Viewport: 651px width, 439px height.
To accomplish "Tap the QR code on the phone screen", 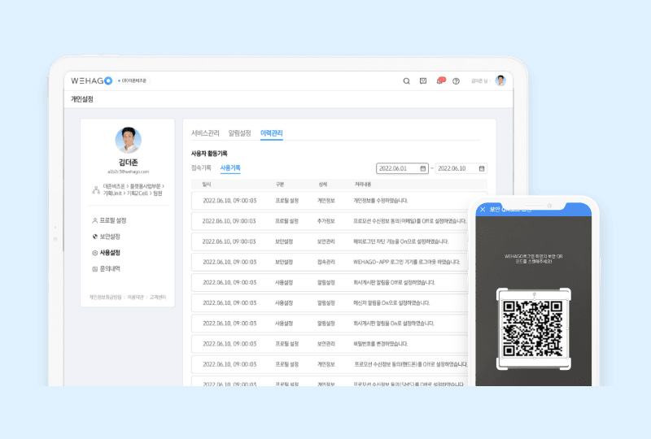I will point(533,329).
